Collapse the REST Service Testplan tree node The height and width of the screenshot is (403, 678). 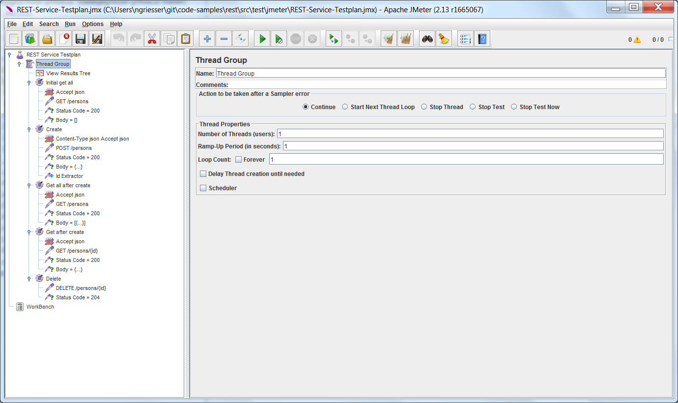click(x=9, y=55)
